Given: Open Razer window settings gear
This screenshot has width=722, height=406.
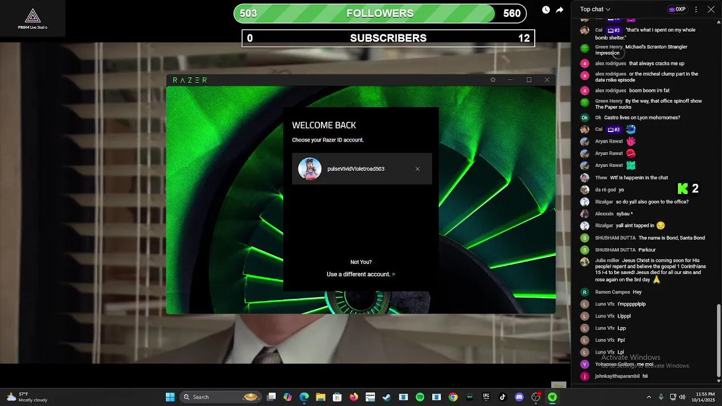Looking at the screenshot, I should [493, 80].
